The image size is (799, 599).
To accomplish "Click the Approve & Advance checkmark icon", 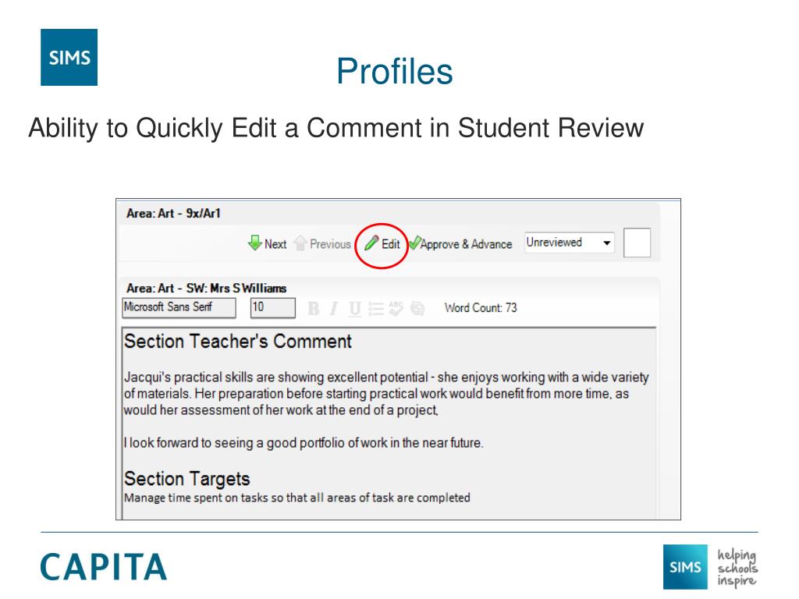I will pyautogui.click(x=415, y=243).
